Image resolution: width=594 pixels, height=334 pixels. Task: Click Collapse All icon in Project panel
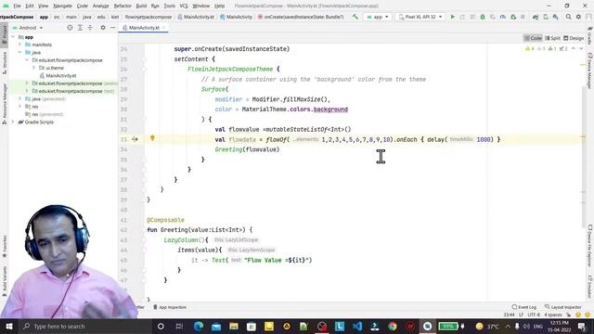pos(90,28)
